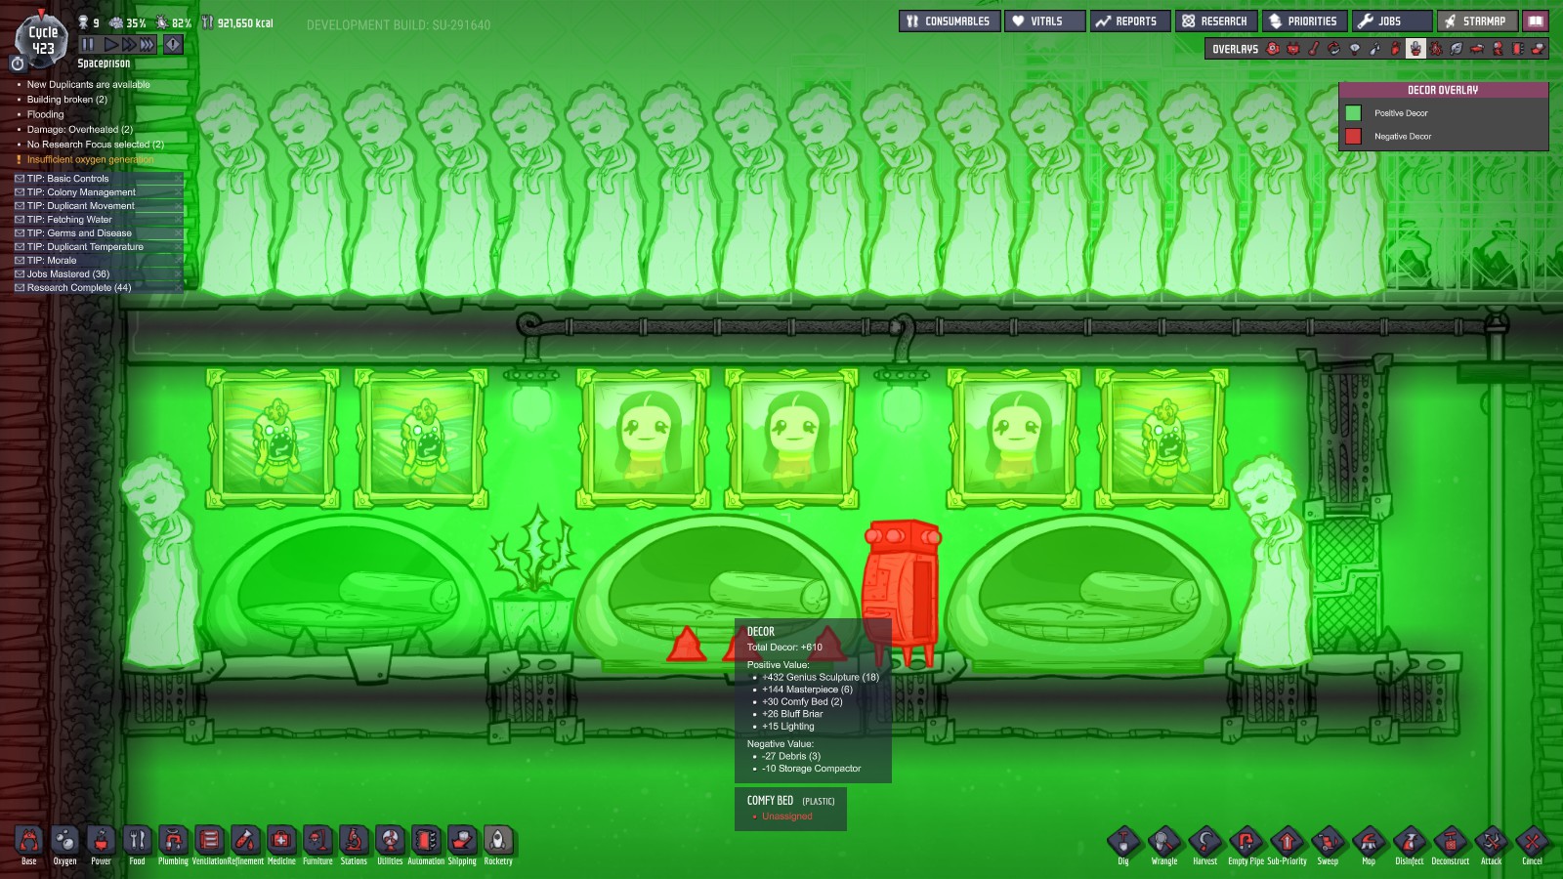Open the Food build category

[138, 841]
